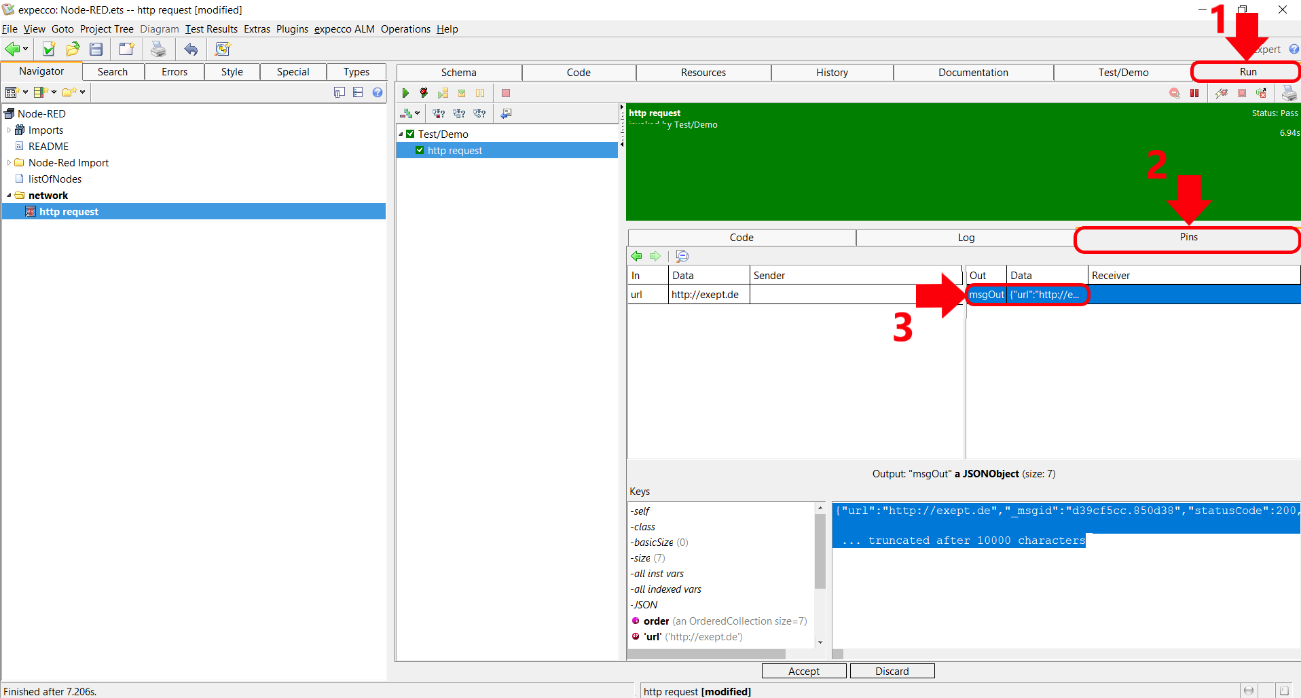This screenshot has width=1301, height=698.
Task: Click the green back arrow in Pins panel
Action: tap(636, 256)
